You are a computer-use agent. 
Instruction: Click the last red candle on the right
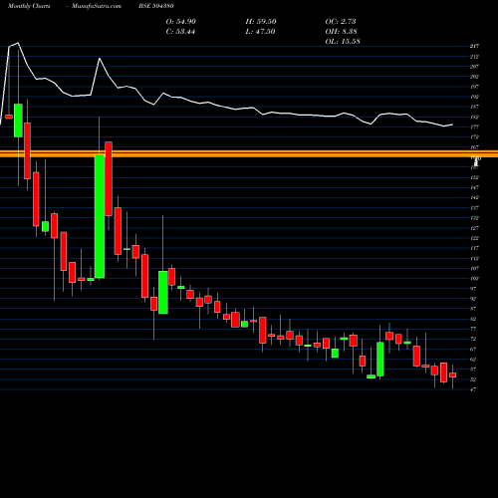(453, 374)
